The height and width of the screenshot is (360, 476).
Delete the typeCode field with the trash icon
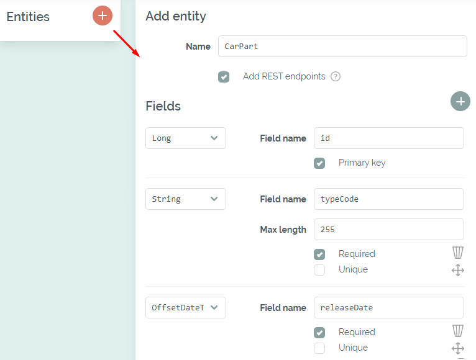click(458, 253)
